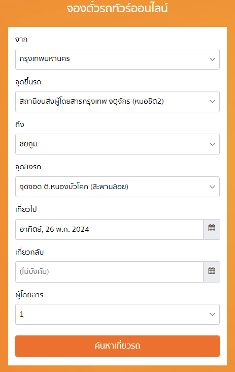Viewport: 235px width, 372px height.
Task: Click the เที่ยวไป field label
Action: point(26,209)
